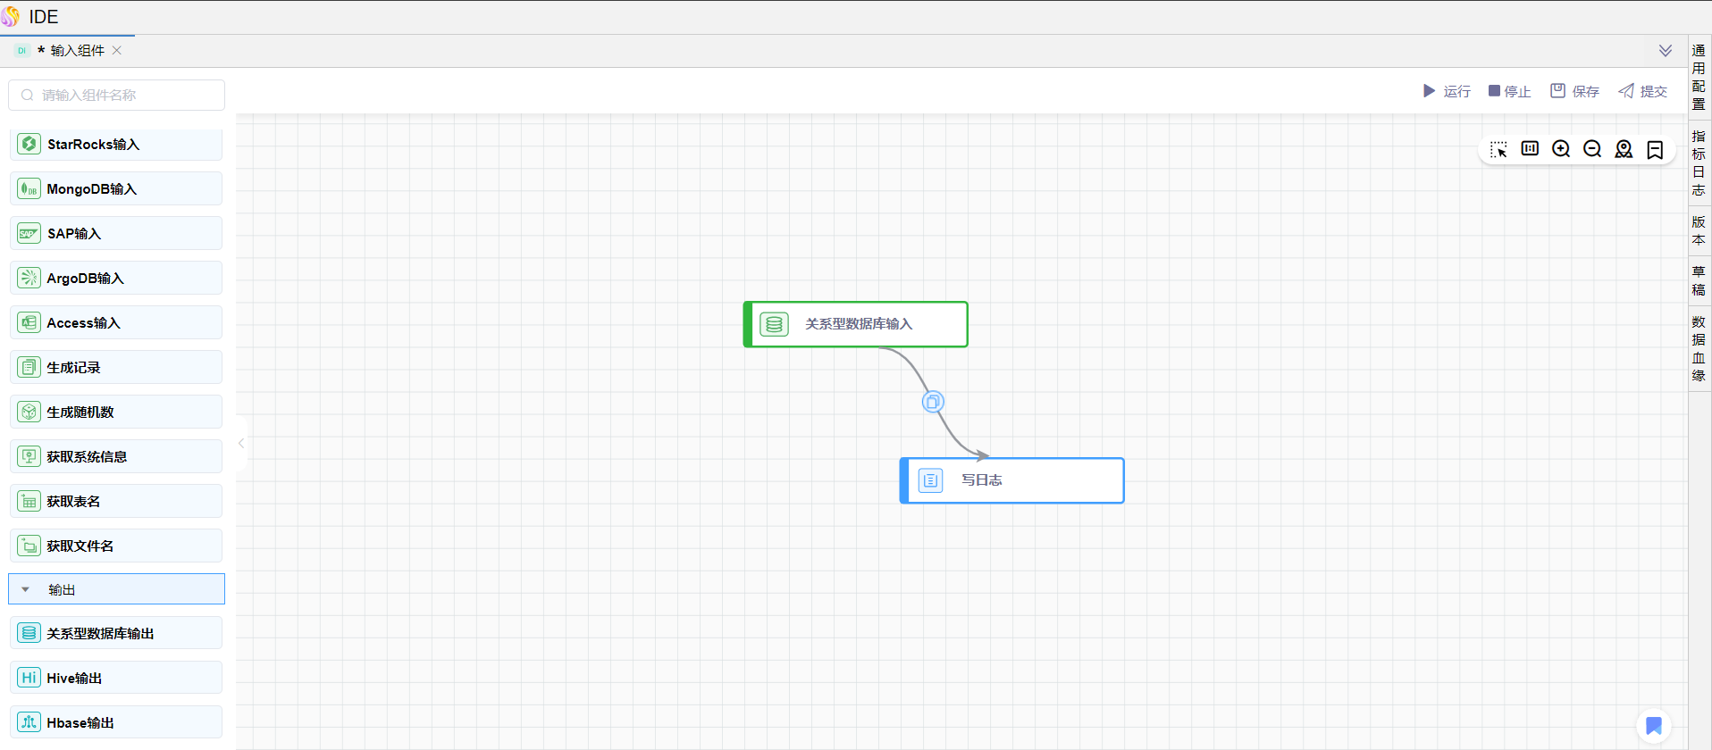Run the workflow with 运行

(x=1447, y=91)
